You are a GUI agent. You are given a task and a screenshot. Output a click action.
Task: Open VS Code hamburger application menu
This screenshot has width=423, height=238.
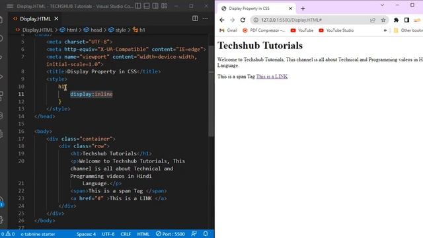(x=10, y=6)
